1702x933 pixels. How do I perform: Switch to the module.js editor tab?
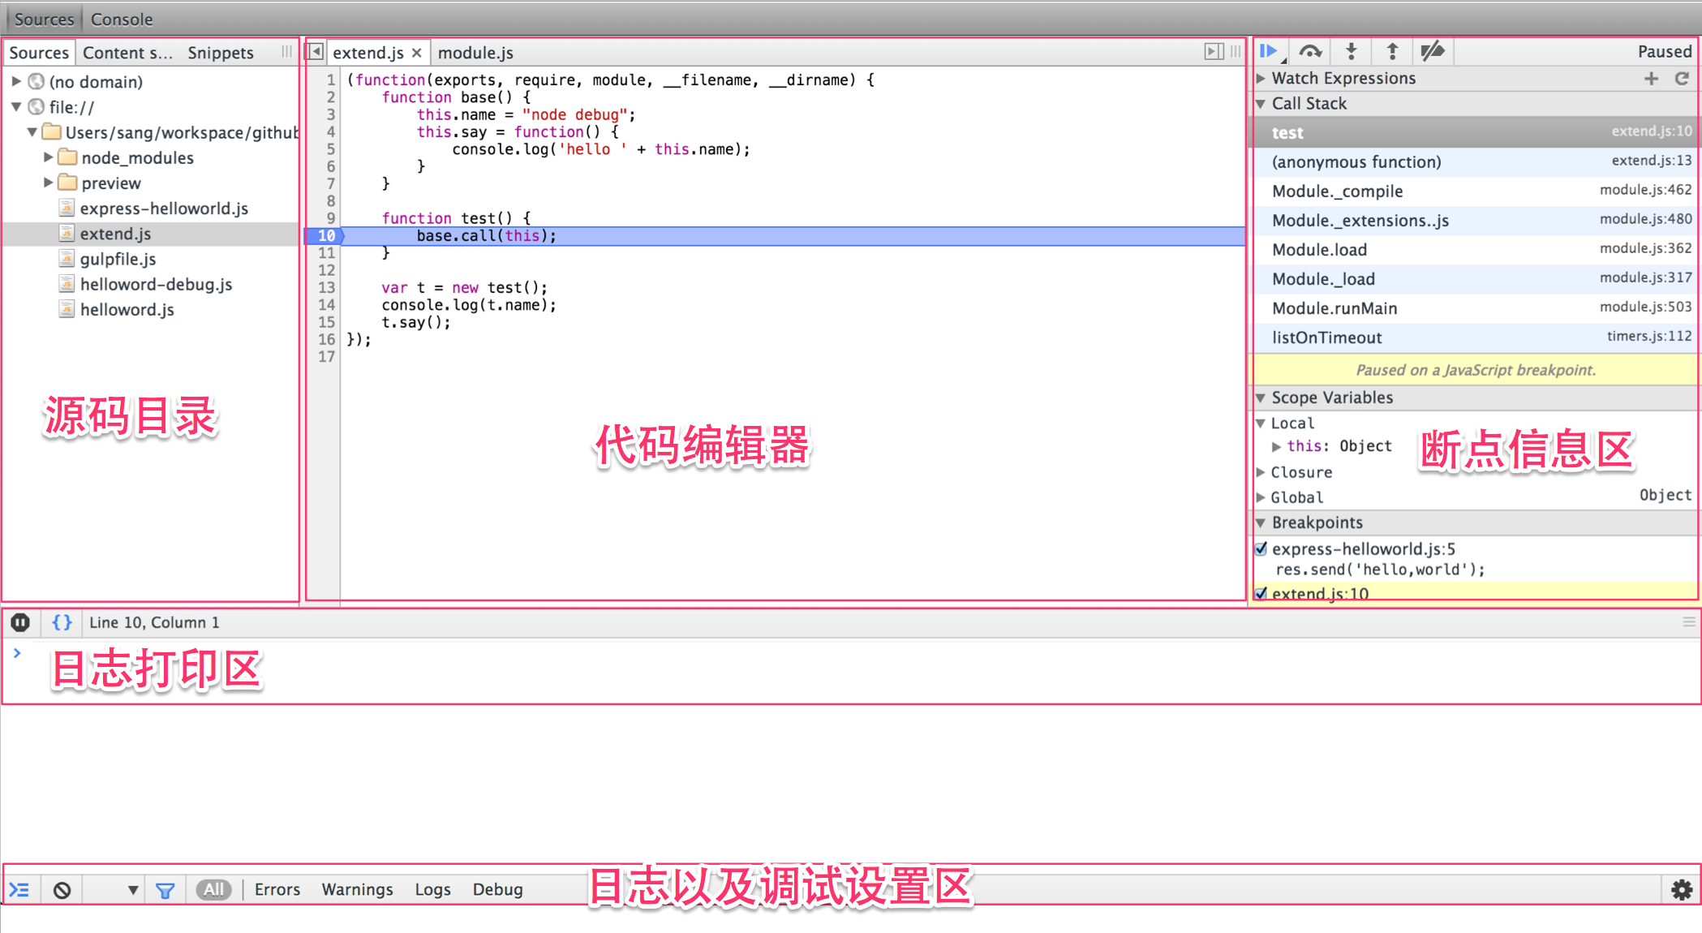click(475, 53)
